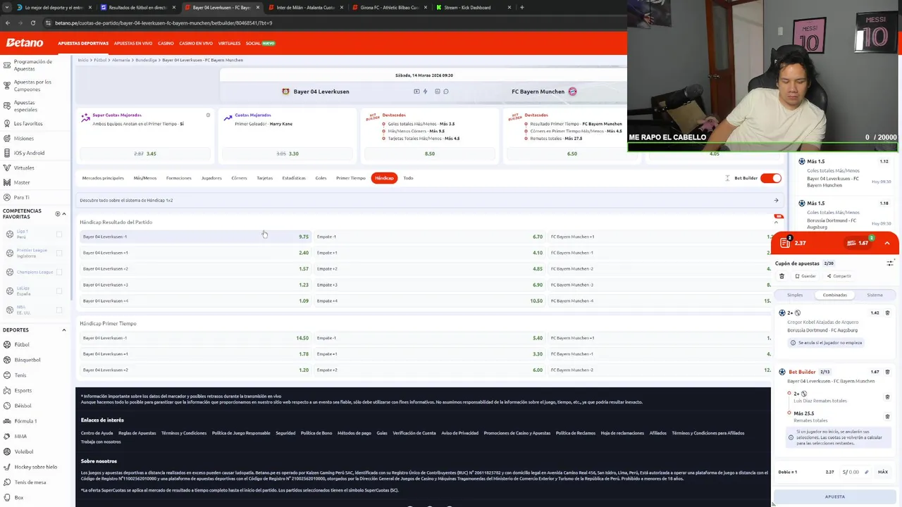Switch to Córners tab
Viewport: 902px width, 507px height.
239,178
